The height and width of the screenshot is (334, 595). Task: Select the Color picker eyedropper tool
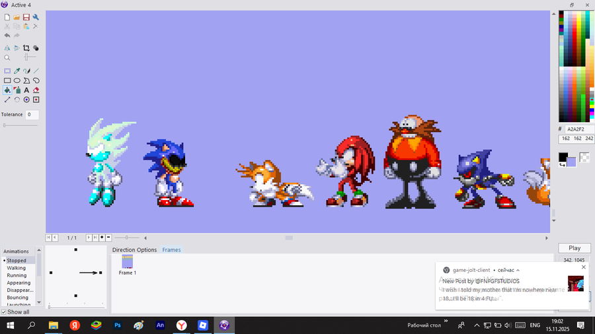tap(17, 71)
